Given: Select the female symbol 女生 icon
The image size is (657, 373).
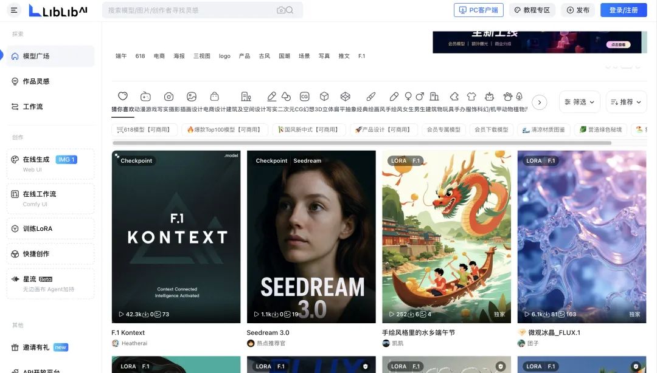Looking at the screenshot, I should (408, 97).
